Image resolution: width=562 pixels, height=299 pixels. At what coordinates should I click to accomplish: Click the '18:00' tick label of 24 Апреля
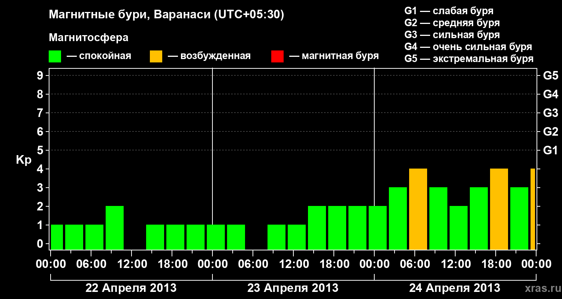(x=496, y=264)
